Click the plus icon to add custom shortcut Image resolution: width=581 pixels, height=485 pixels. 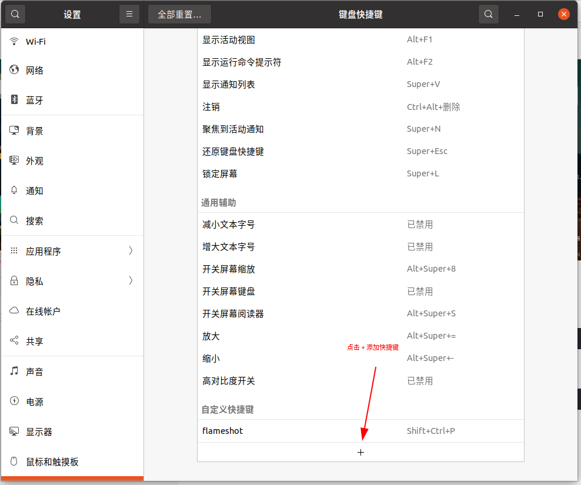pos(360,452)
